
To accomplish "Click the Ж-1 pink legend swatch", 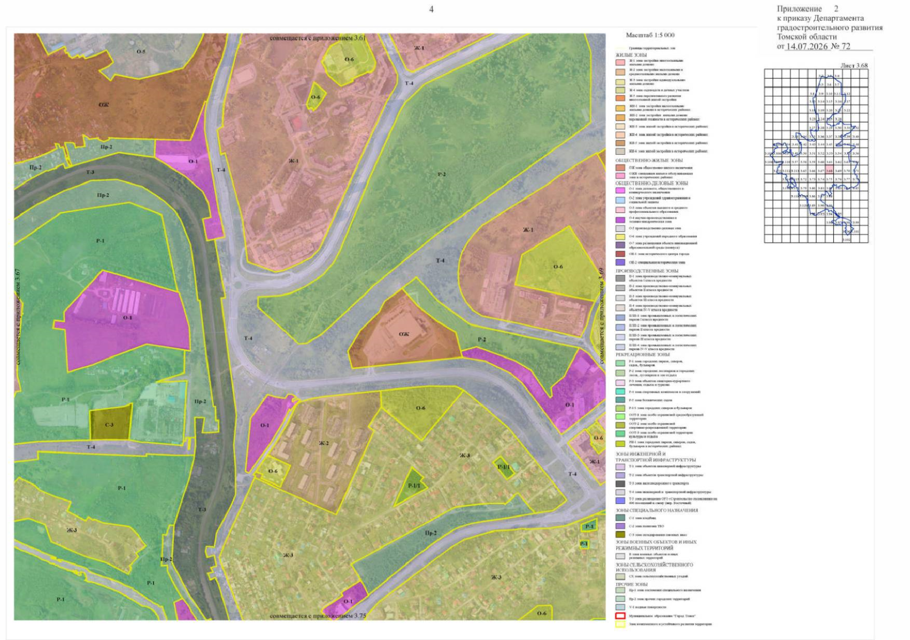I will (620, 62).
